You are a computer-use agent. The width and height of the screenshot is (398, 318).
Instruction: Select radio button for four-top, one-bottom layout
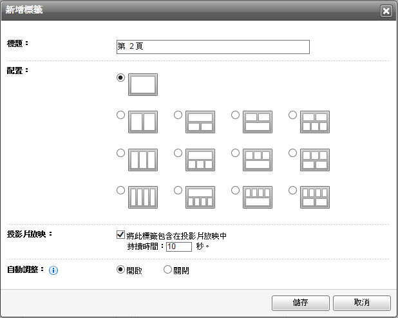point(235,191)
